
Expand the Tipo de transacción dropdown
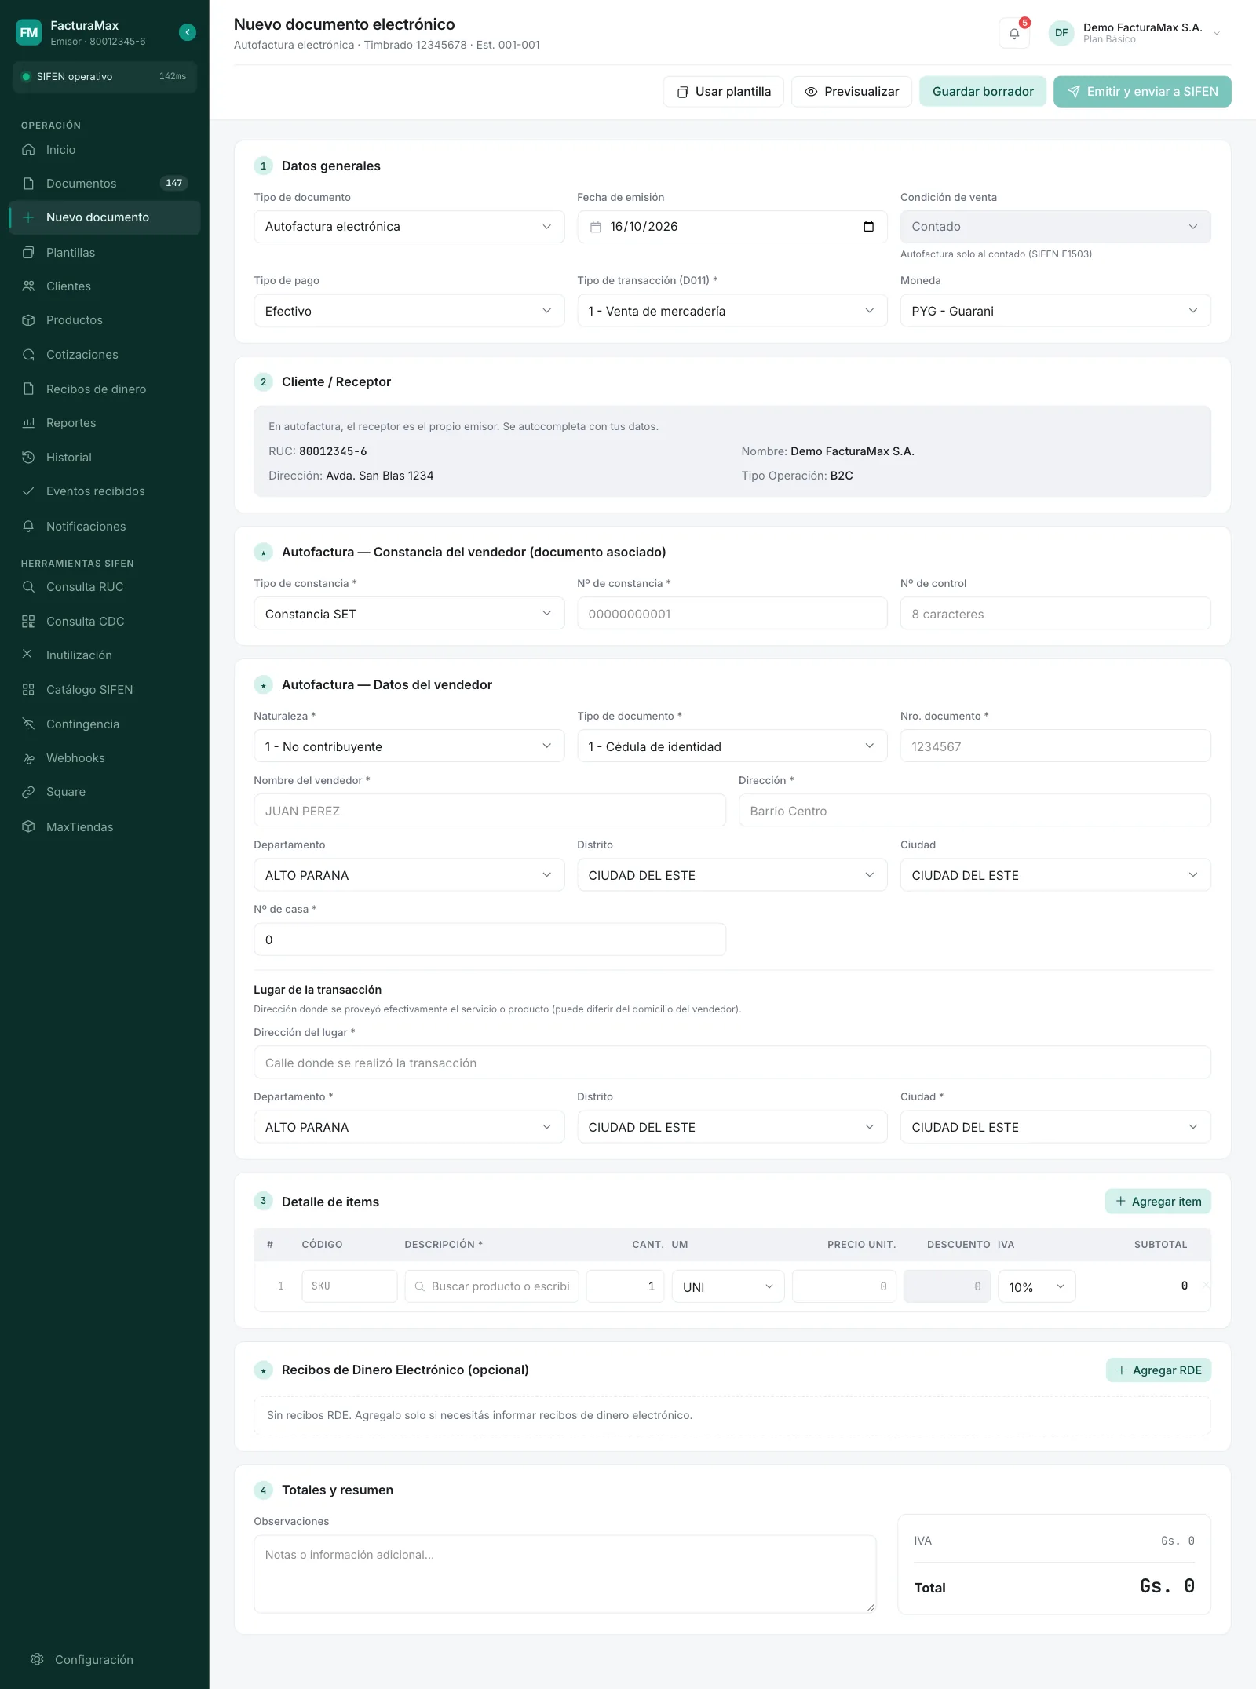coord(732,311)
